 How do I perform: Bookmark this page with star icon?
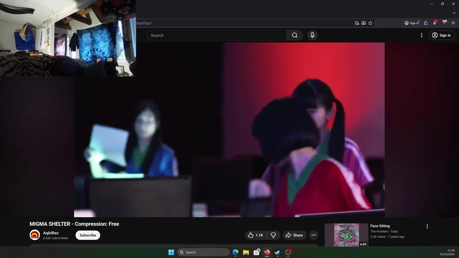pos(370,23)
